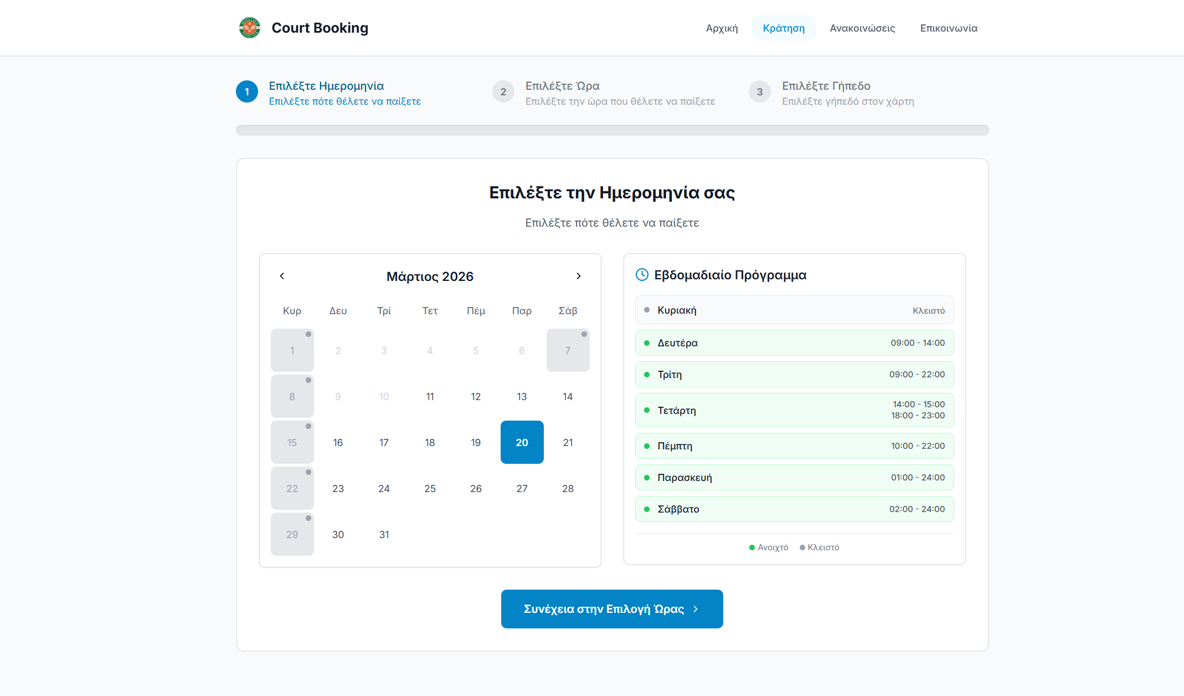This screenshot has height=696, width=1184.
Task: Select March 17 in calendar
Action: pyautogui.click(x=384, y=442)
